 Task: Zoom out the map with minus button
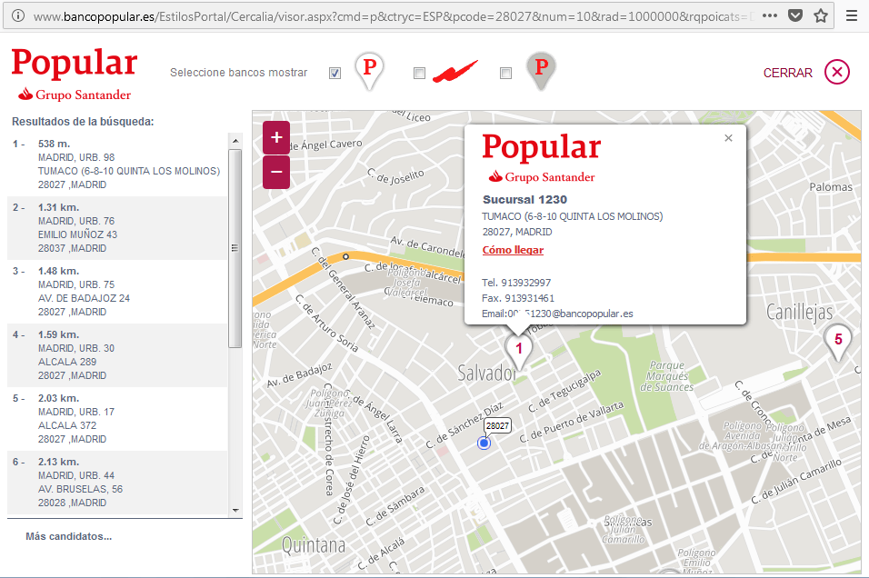pos(276,172)
